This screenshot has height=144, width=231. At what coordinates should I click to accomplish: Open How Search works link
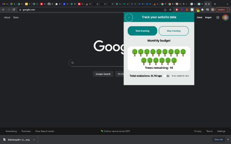pyautogui.click(x=45, y=131)
